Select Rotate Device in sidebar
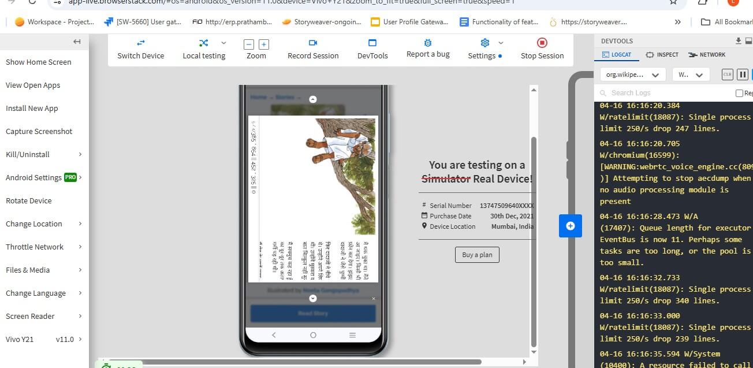Viewport: 753px width, 368px height. 29,200
